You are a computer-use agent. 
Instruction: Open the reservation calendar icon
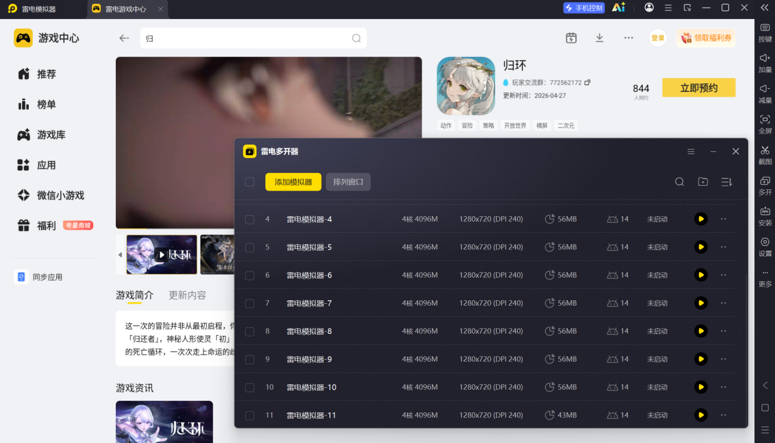[x=571, y=38]
